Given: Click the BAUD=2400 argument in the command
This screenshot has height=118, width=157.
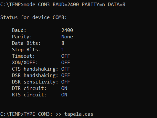Looking at the screenshot, I should coord(66,5).
